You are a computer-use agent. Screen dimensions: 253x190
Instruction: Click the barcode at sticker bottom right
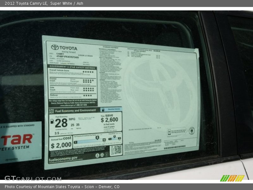pyautogui.click(x=175, y=147)
